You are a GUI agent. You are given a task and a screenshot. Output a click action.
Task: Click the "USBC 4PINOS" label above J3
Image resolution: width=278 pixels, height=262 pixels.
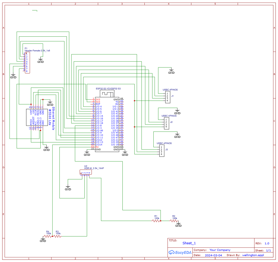click(x=164, y=143)
